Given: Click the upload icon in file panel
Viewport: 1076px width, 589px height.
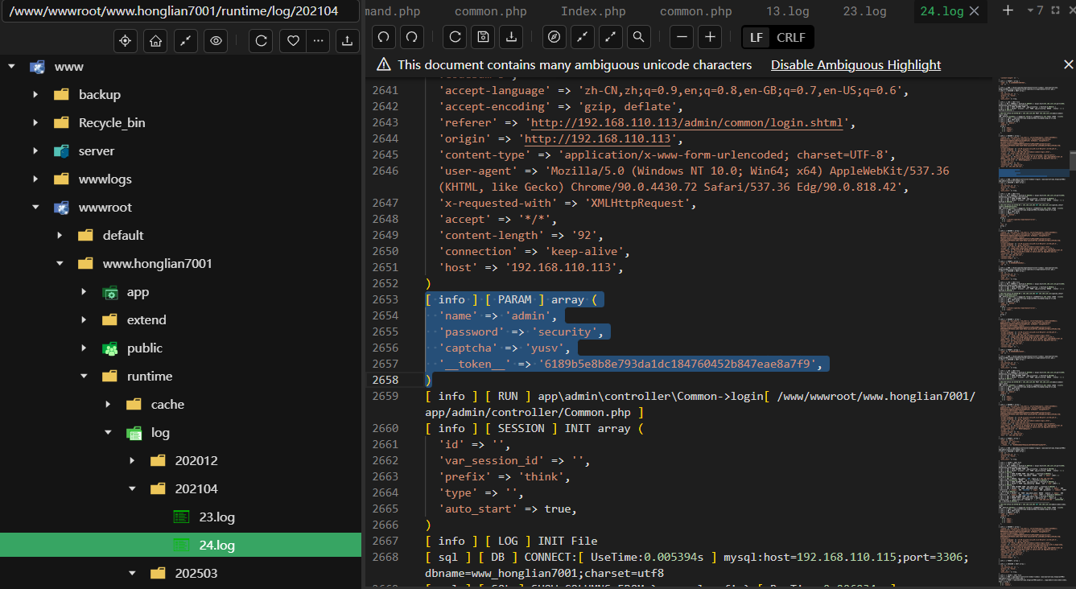Looking at the screenshot, I should click(x=347, y=41).
